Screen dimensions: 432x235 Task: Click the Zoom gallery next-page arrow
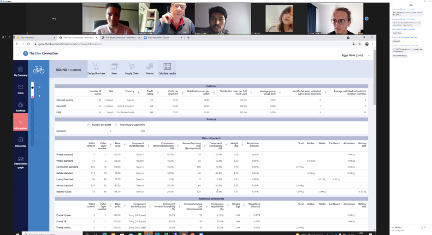pyautogui.click(x=367, y=19)
